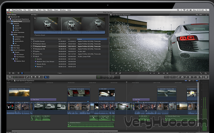Collapse the Cameras folder triangle
The height and width of the screenshot is (133, 214).
pyautogui.click(x=10, y=23)
